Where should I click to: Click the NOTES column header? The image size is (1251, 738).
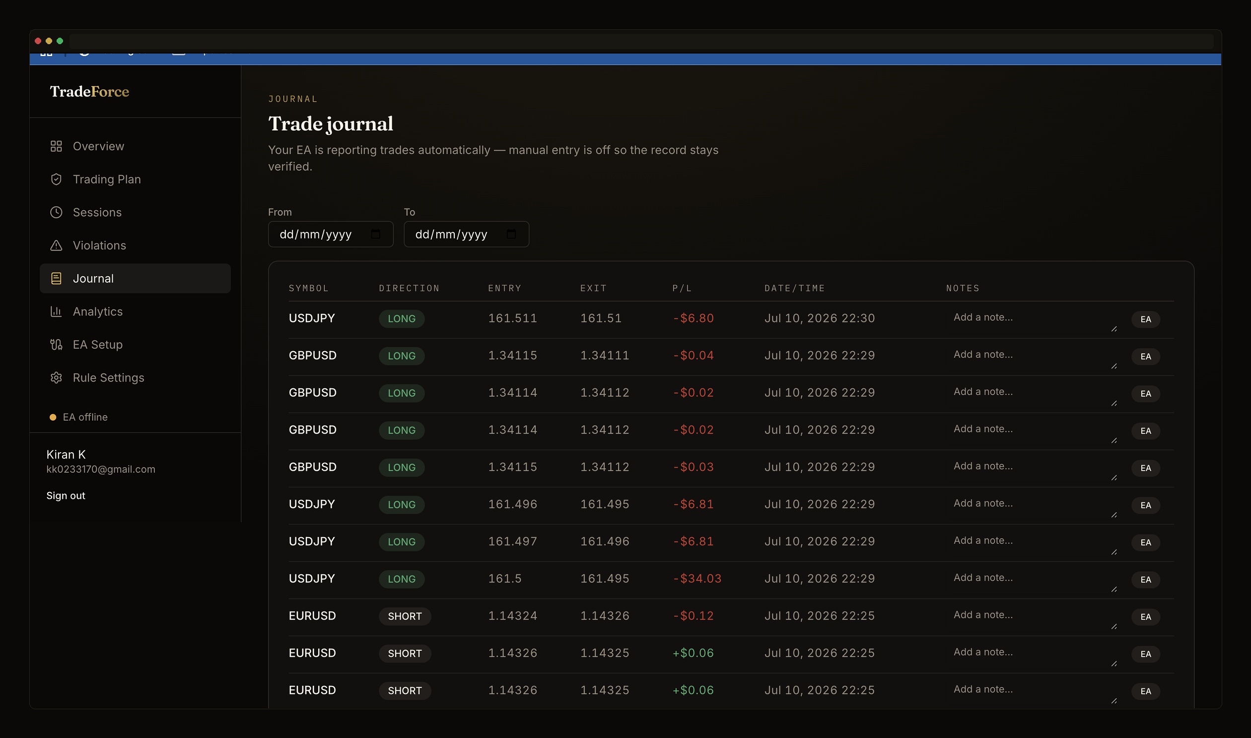coord(963,289)
